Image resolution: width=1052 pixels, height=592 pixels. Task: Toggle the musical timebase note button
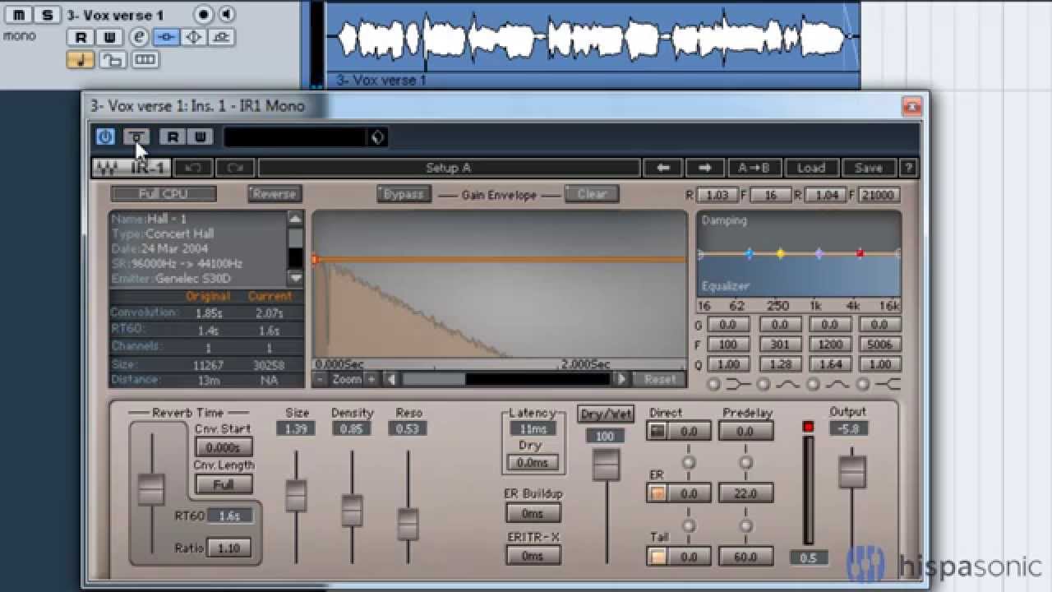(x=81, y=59)
